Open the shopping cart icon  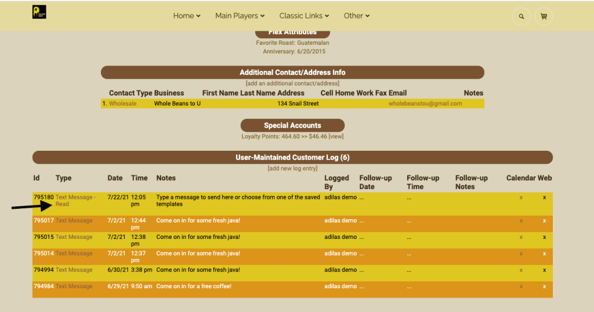pyautogui.click(x=544, y=16)
